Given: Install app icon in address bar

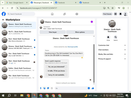Looking at the screenshot, I should coord(104,8).
